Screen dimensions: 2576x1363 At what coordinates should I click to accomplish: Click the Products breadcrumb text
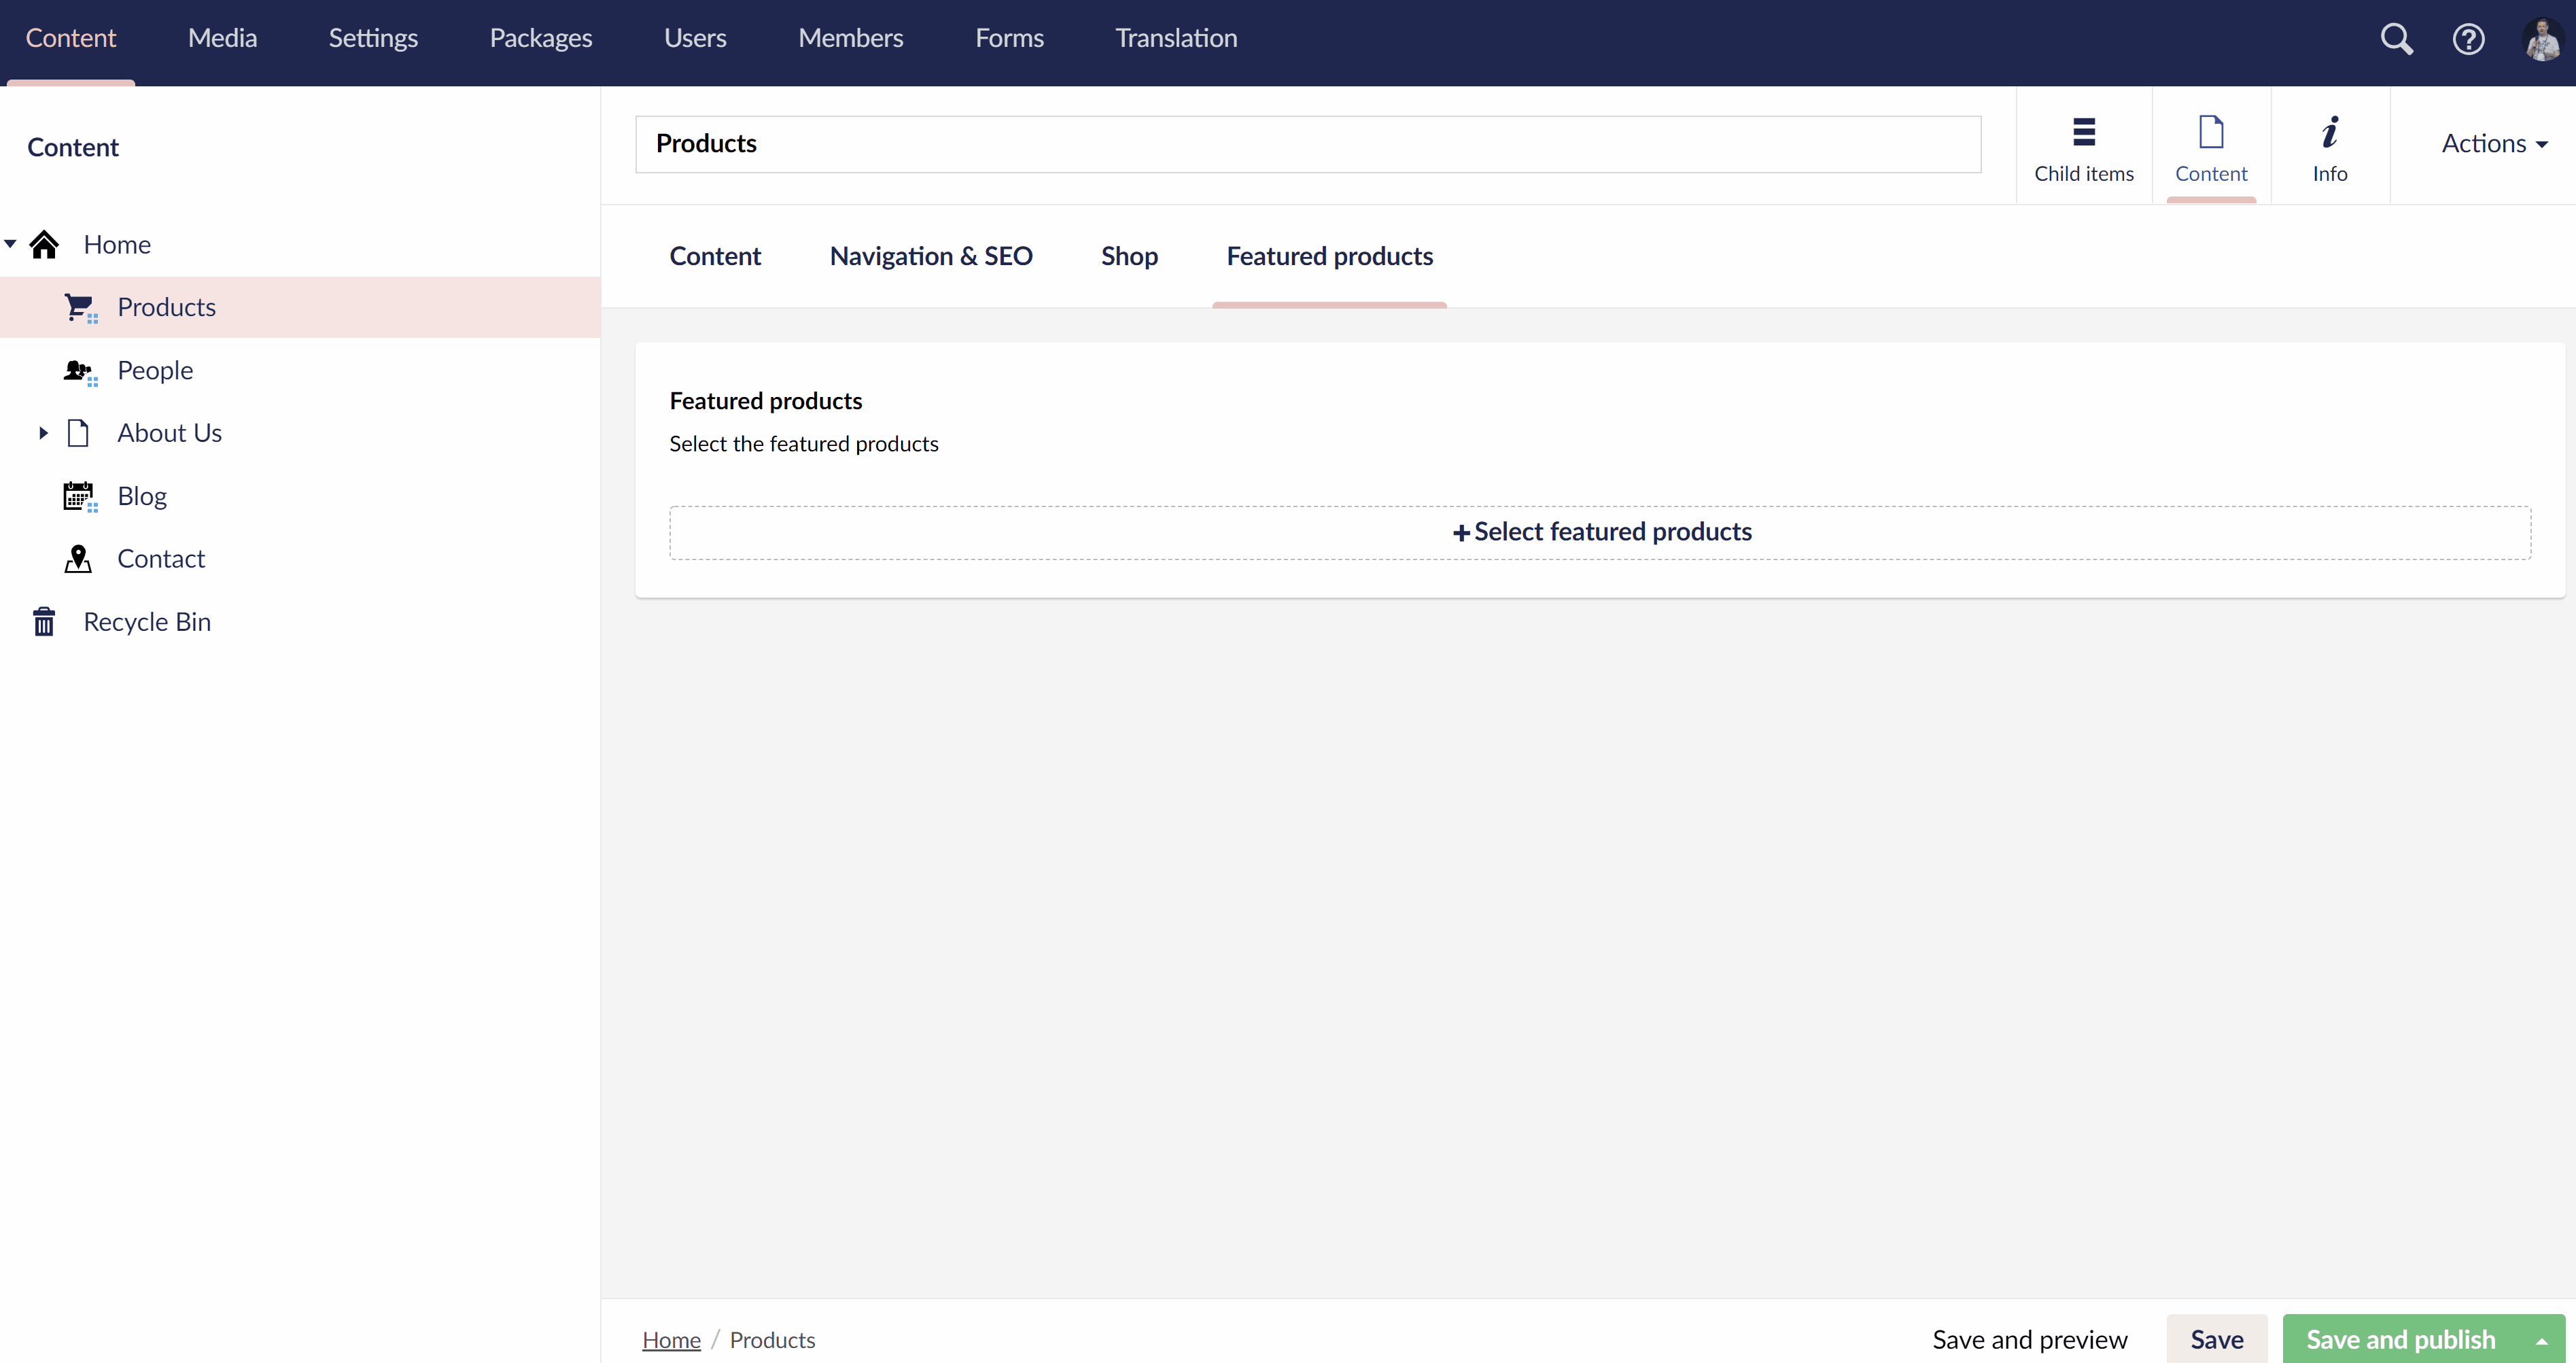[x=772, y=1340]
